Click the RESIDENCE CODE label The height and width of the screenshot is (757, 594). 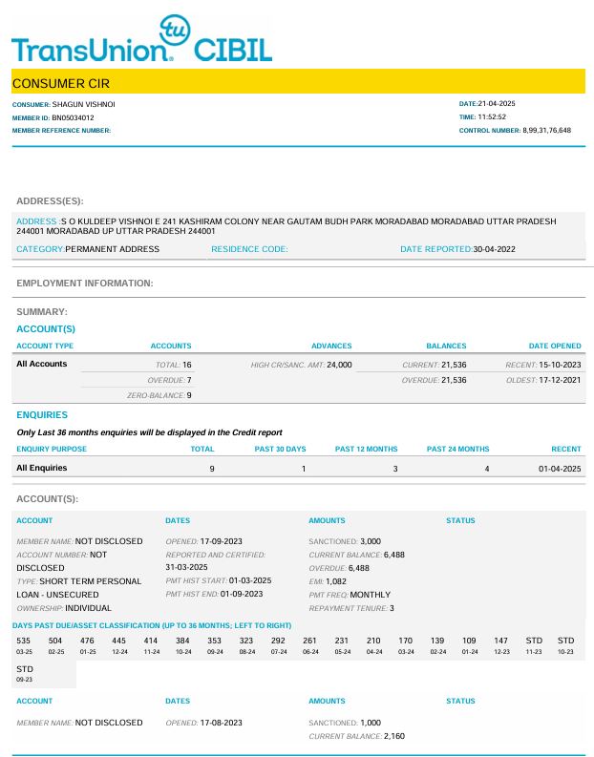249,249
